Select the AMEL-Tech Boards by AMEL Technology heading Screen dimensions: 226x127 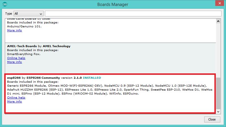(x=39, y=46)
